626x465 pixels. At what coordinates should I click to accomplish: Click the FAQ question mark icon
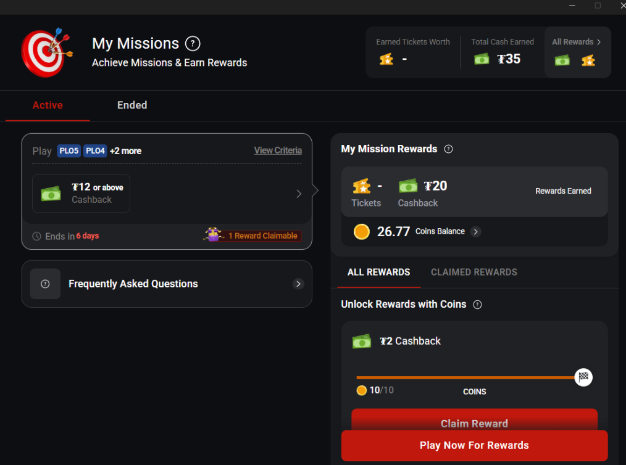pos(45,284)
